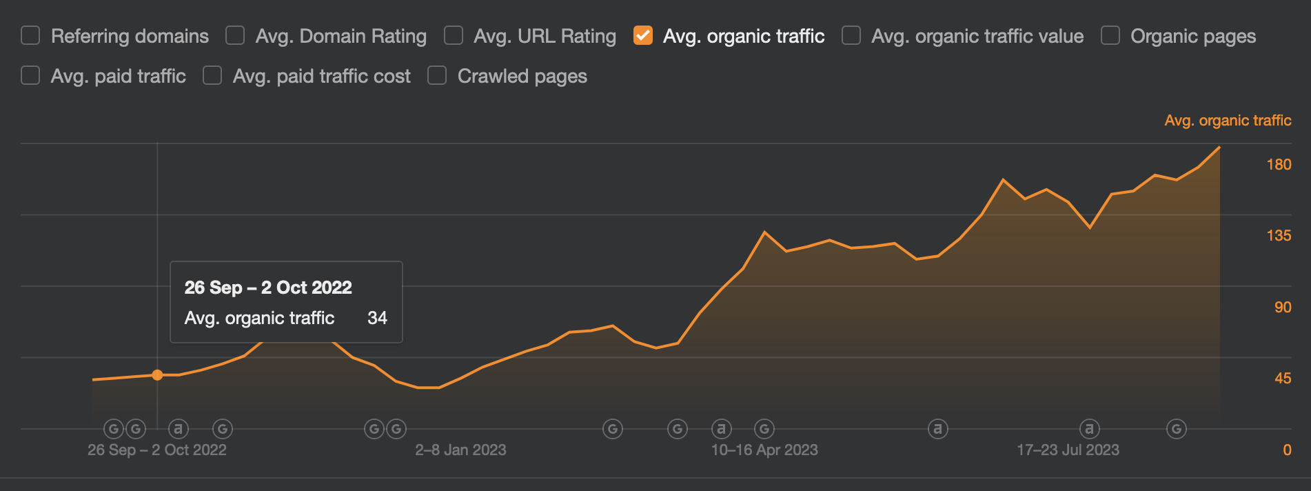Open the first Google update marker on timeline
Image resolution: width=1311 pixels, height=491 pixels.
[x=114, y=429]
